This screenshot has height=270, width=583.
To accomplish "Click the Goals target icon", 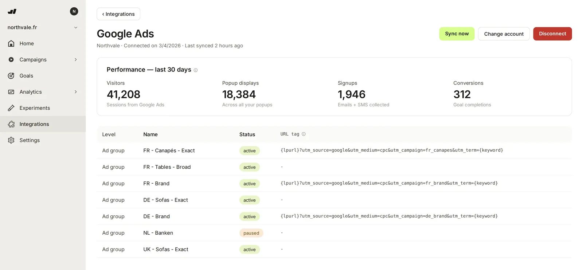I will click(11, 76).
